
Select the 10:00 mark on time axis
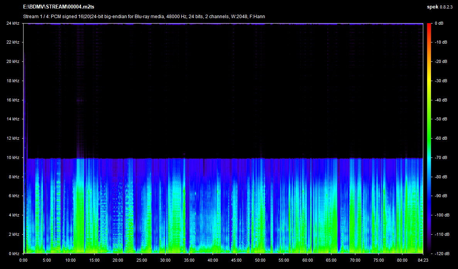tap(71, 260)
